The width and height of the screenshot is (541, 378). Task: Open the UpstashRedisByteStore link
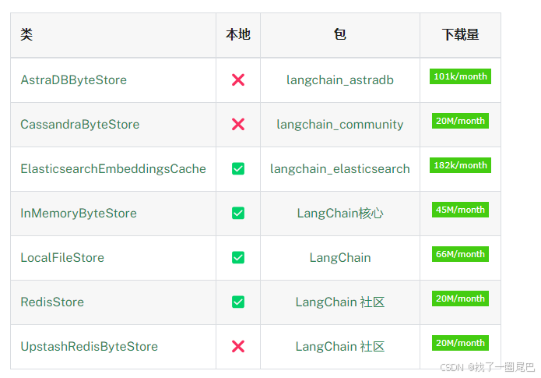click(x=89, y=347)
